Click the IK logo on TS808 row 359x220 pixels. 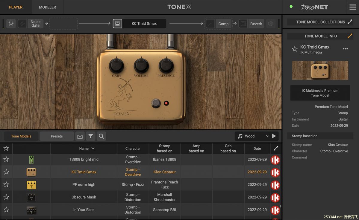click(275, 160)
